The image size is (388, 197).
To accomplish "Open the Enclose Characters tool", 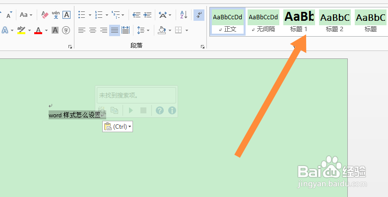I will 66,30.
